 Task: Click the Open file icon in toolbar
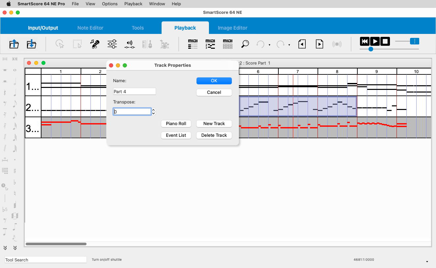pos(14,44)
